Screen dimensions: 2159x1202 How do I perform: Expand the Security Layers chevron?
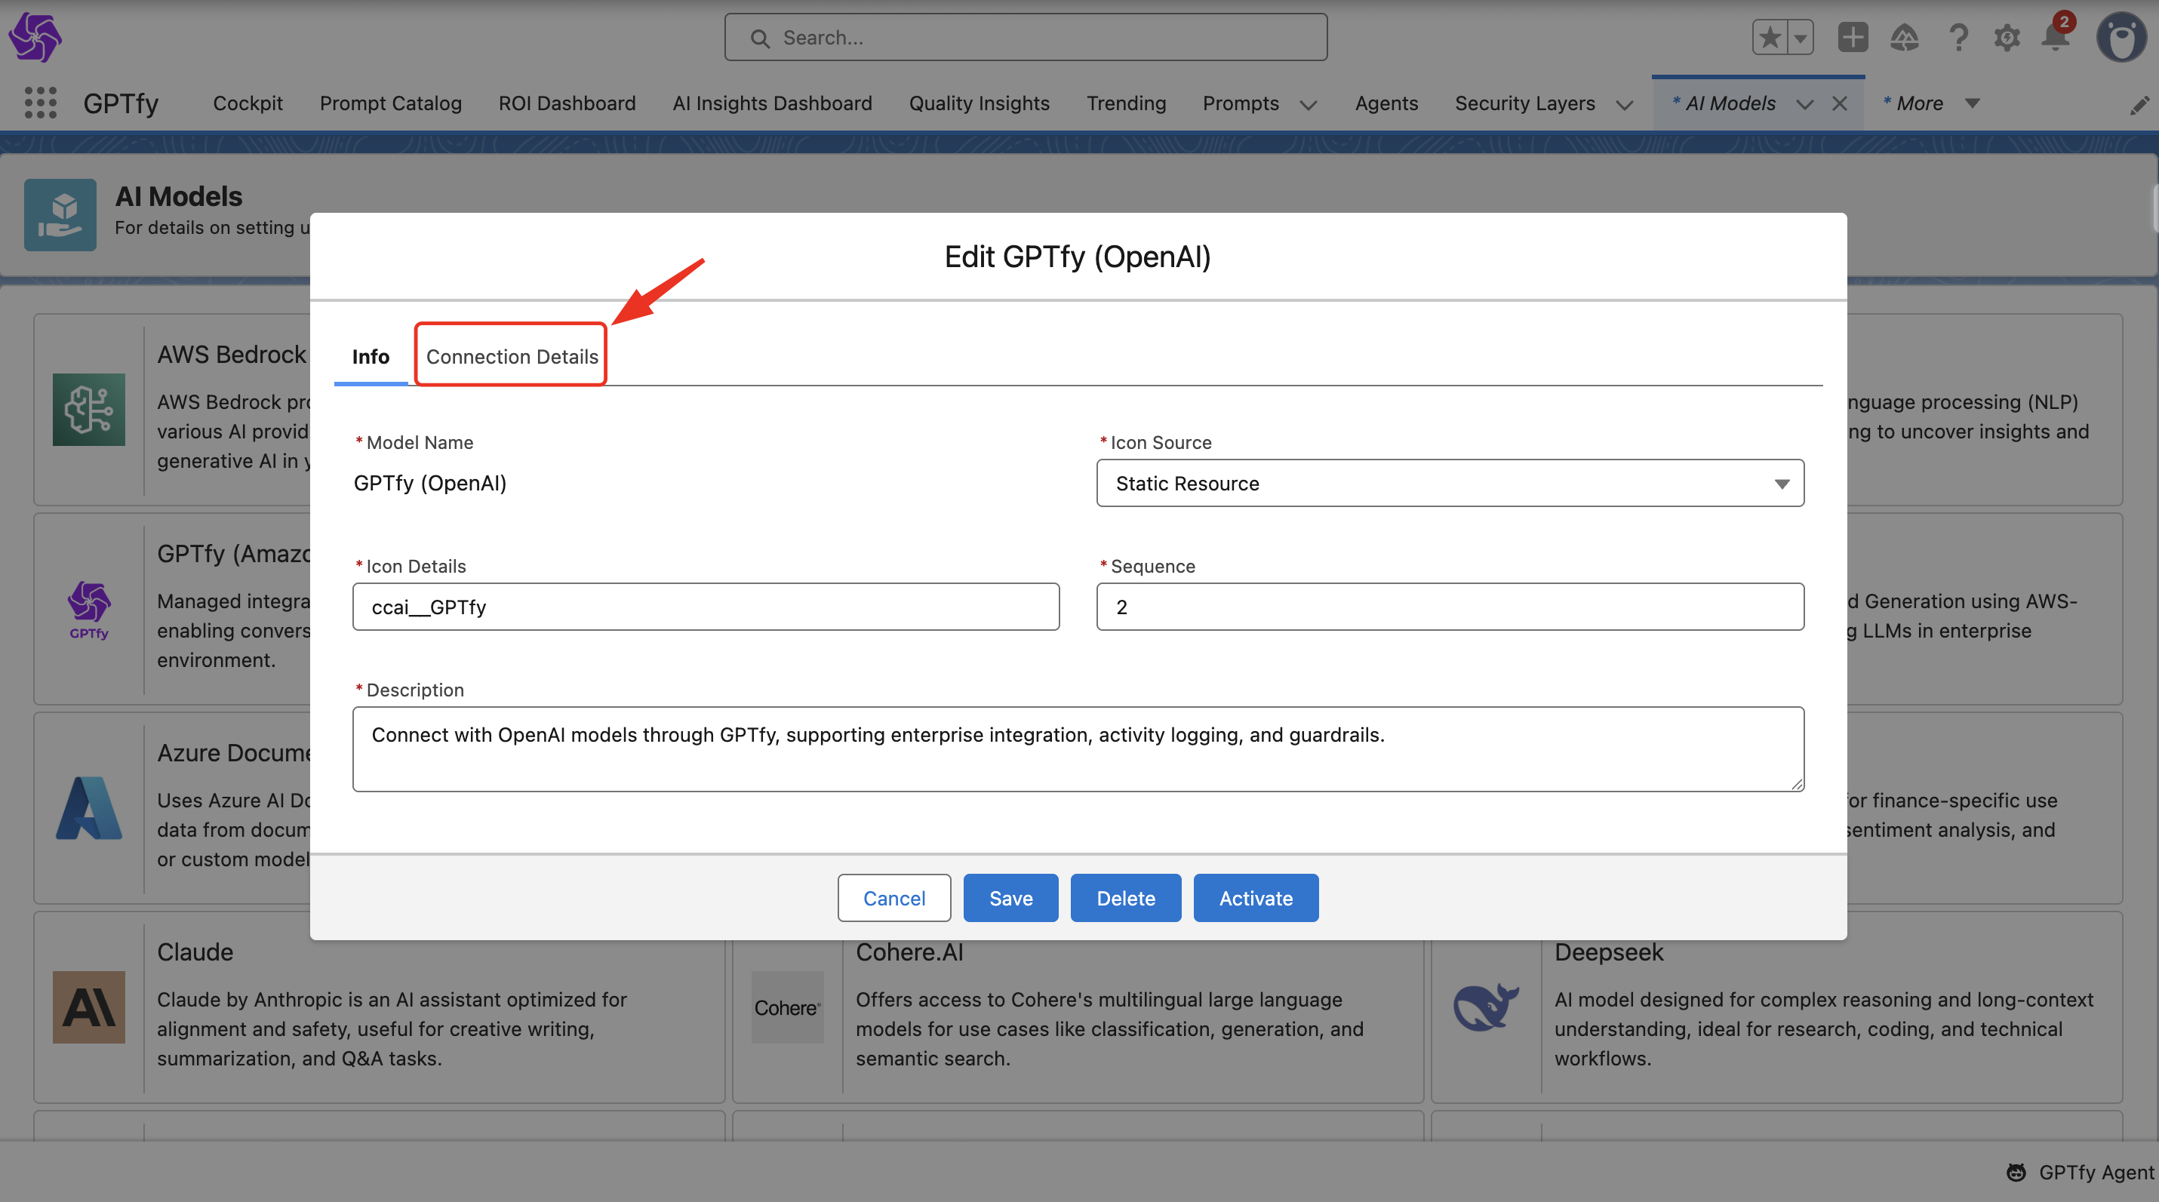1624,105
